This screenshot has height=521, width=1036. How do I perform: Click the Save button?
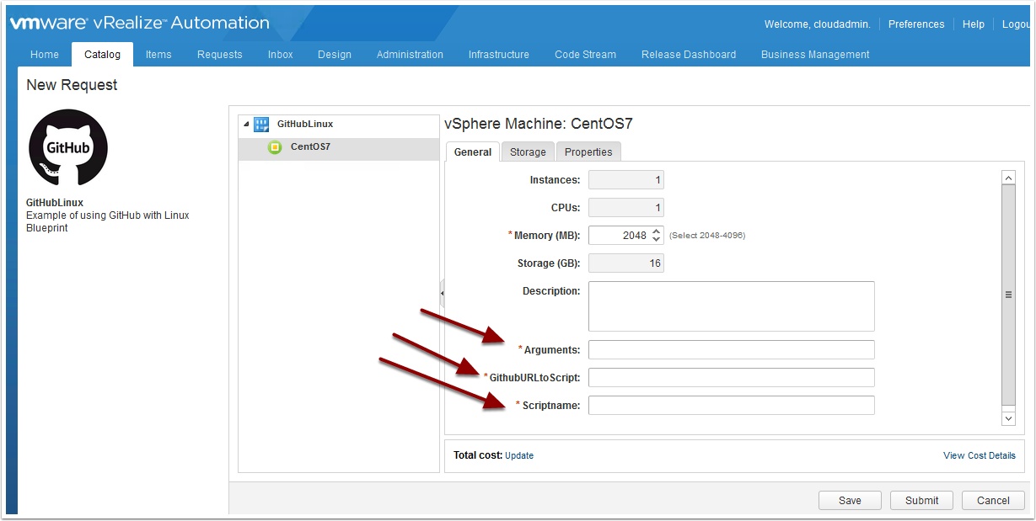click(x=850, y=500)
